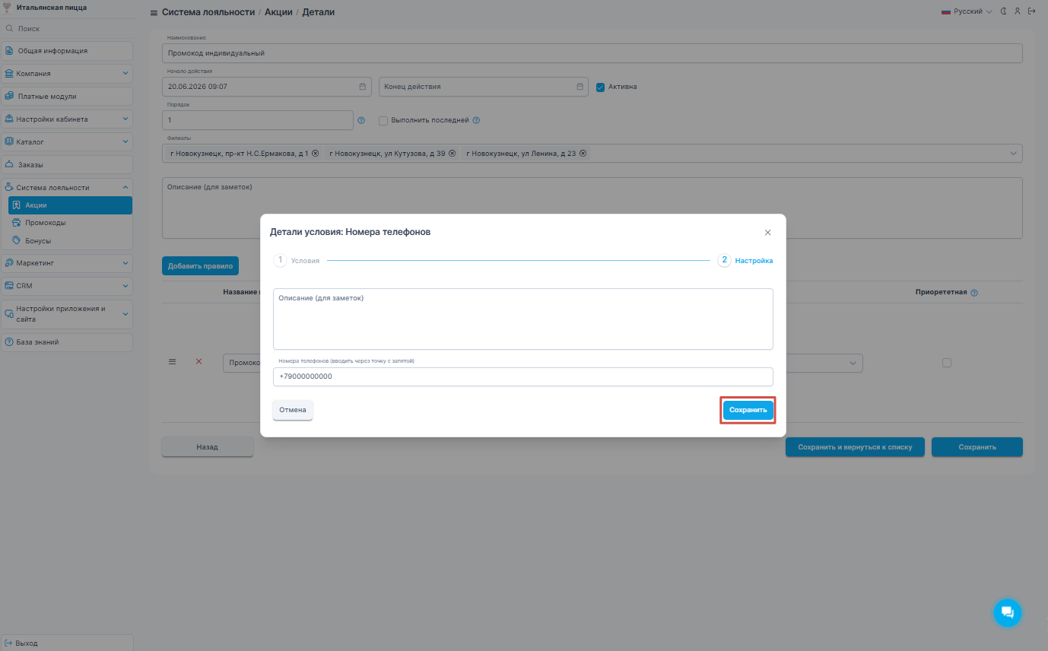The image size is (1048, 651).
Task: Expand Настройки приложения и сайта section
Action: pyautogui.click(x=67, y=314)
